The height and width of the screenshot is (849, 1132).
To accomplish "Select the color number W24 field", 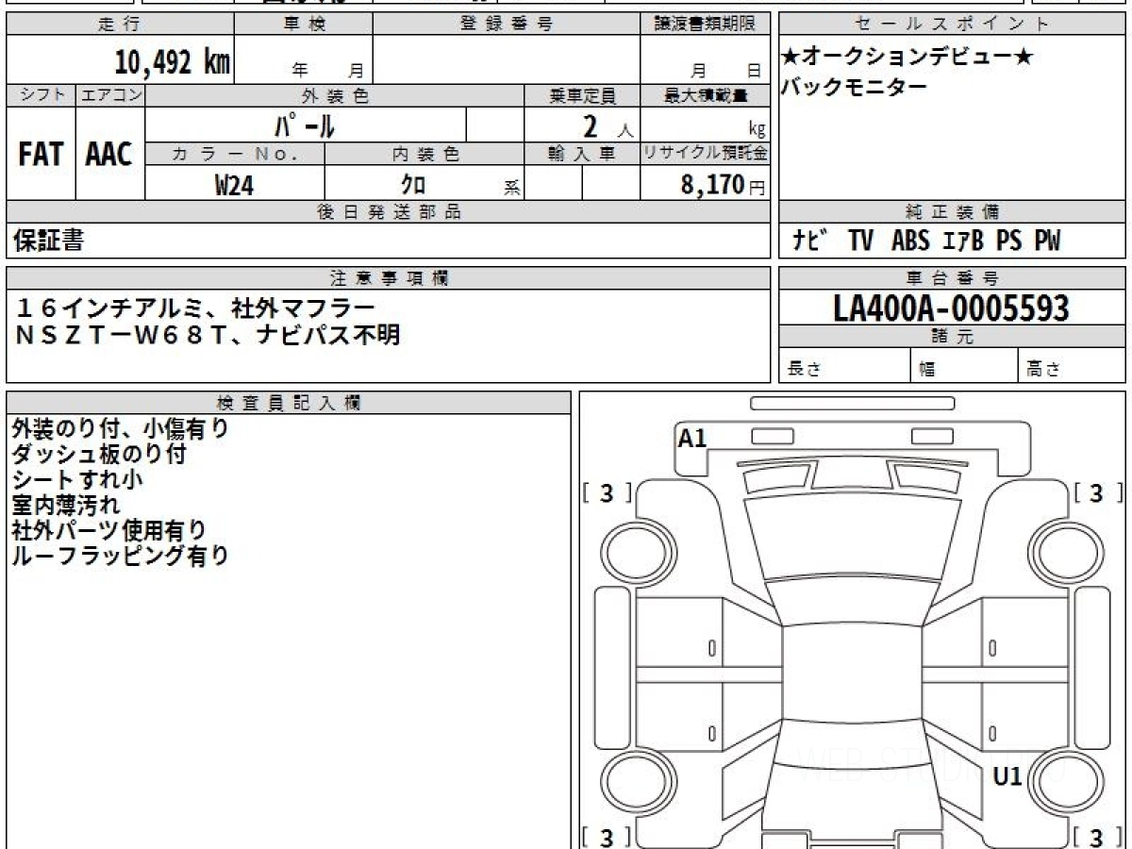I will click(x=235, y=185).
